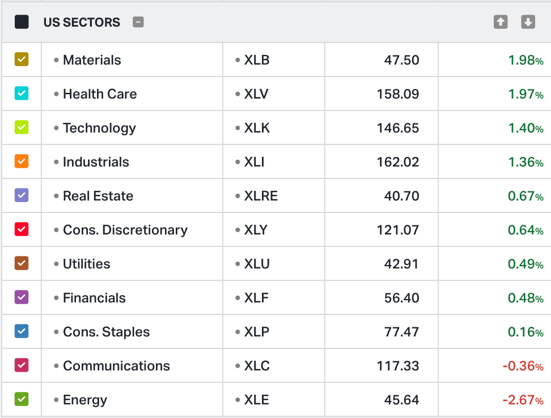
Task: Click the US SECTORS header title
Action: click(x=82, y=23)
